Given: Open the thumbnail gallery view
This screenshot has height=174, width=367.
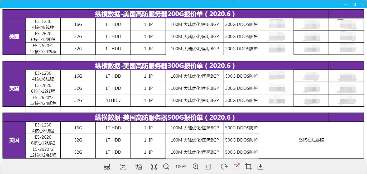Looking at the screenshot, I should click(x=107, y=167).
